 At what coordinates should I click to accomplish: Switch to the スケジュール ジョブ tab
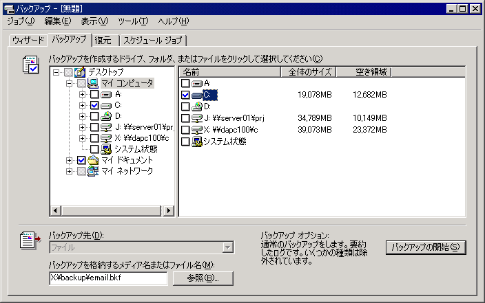[153, 41]
